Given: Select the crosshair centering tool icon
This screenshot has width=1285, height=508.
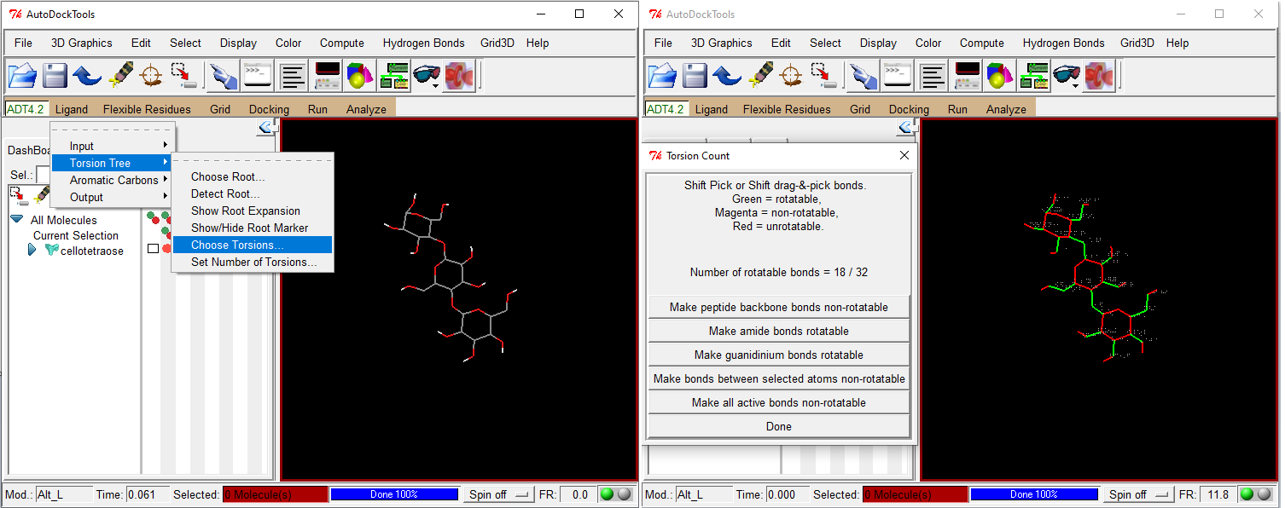Looking at the screenshot, I should point(150,75).
